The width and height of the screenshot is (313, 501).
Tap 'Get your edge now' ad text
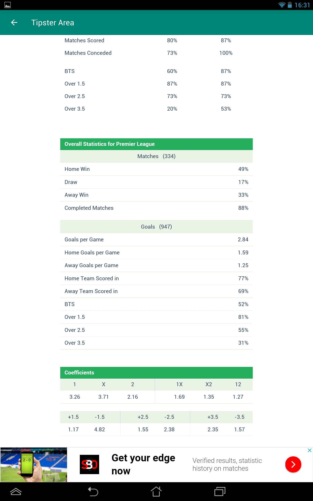143,464
